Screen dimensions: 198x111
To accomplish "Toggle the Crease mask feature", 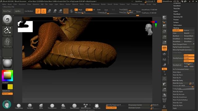I will (189, 61).
